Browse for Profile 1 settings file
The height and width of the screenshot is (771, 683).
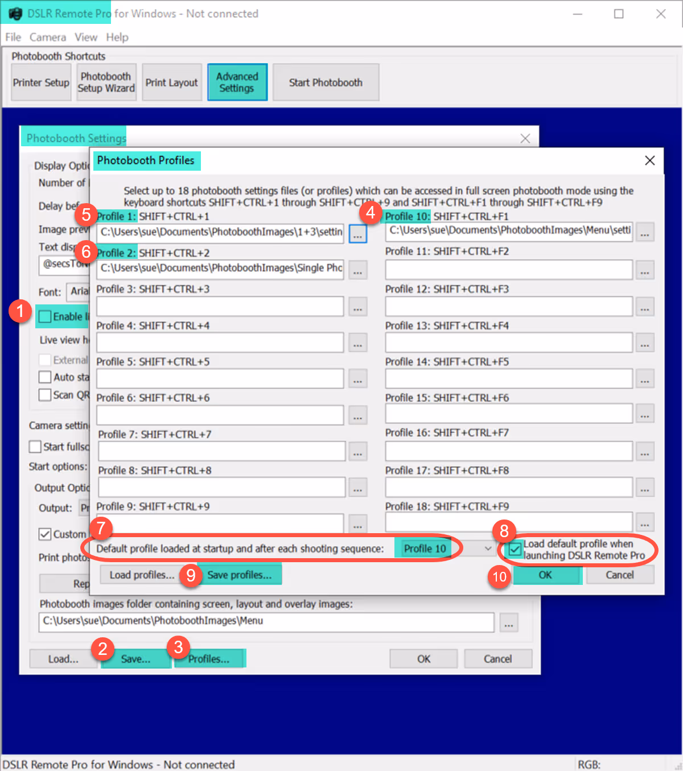point(357,234)
